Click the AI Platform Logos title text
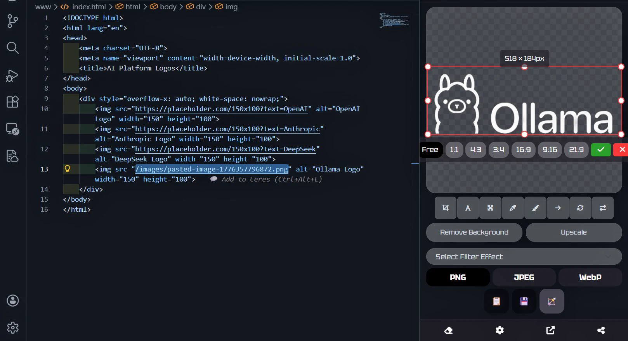The width and height of the screenshot is (628, 341). 141,68
